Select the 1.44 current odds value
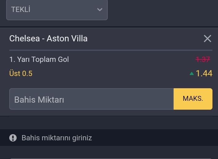This screenshot has height=159, width=218. [x=204, y=73]
